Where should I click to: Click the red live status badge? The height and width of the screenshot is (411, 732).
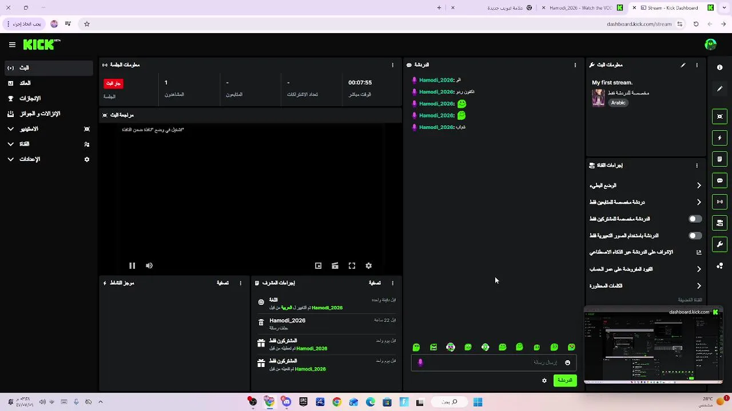point(113,83)
